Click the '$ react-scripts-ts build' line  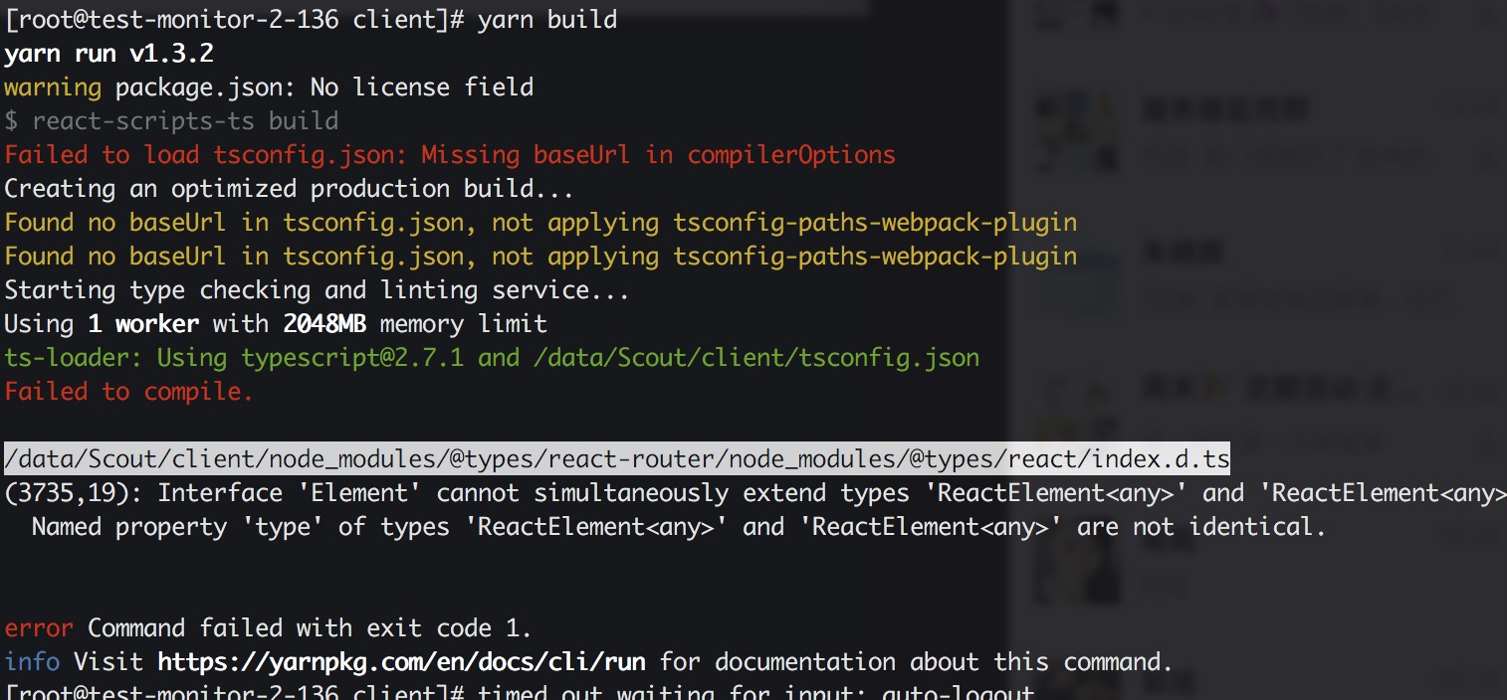pyautogui.click(x=171, y=121)
